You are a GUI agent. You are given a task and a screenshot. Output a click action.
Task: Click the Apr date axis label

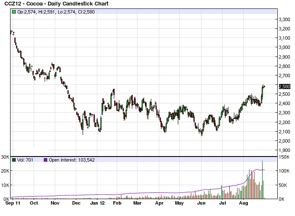(159, 203)
